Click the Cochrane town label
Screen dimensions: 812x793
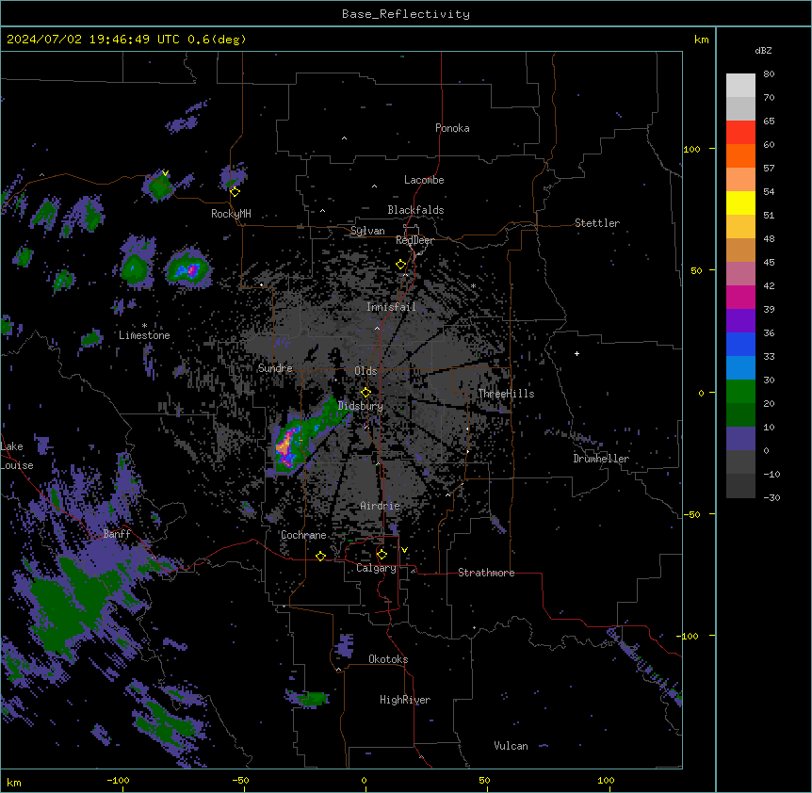(303, 535)
